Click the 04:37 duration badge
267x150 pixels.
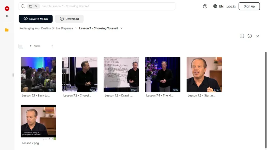click(217, 90)
